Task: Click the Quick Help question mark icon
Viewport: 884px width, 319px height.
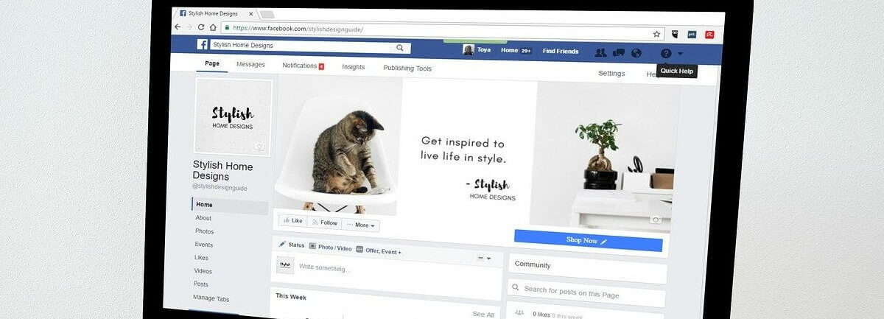Action: (666, 54)
